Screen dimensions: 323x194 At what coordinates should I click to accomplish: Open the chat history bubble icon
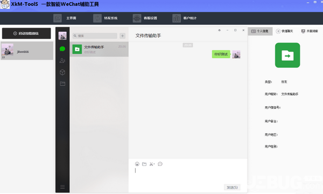160,164
